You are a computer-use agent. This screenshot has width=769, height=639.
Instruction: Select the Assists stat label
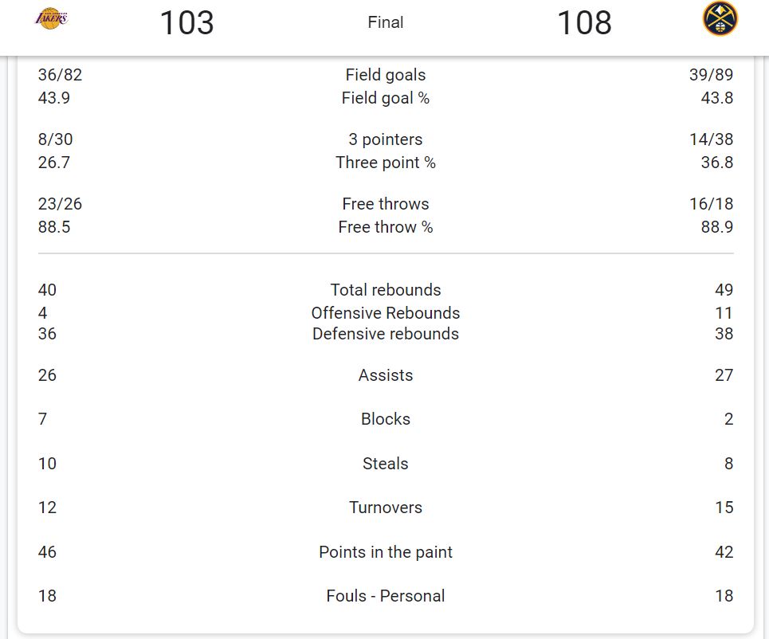point(386,375)
